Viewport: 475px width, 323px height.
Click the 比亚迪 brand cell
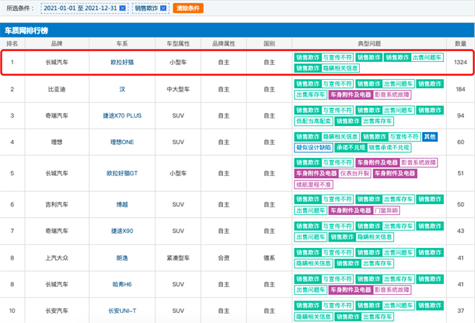57,89
